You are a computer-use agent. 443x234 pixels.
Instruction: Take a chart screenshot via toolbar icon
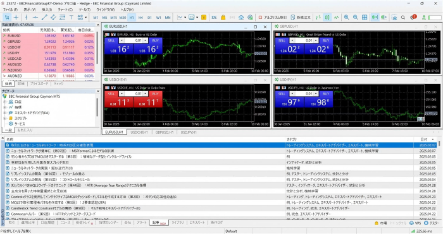394,18
